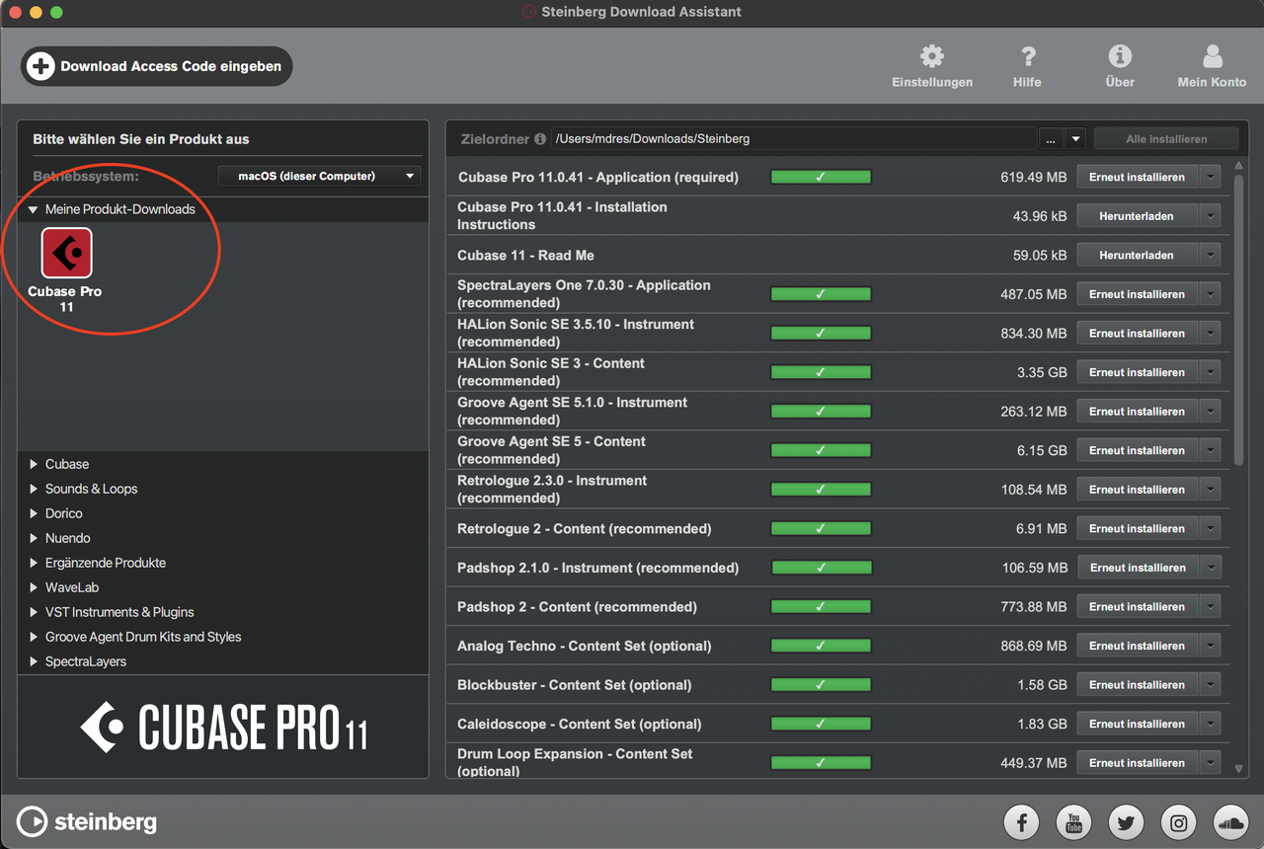Collapse Meine Produkt-Downloads section

(x=34, y=209)
